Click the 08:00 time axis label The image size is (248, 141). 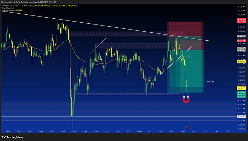pos(8,131)
